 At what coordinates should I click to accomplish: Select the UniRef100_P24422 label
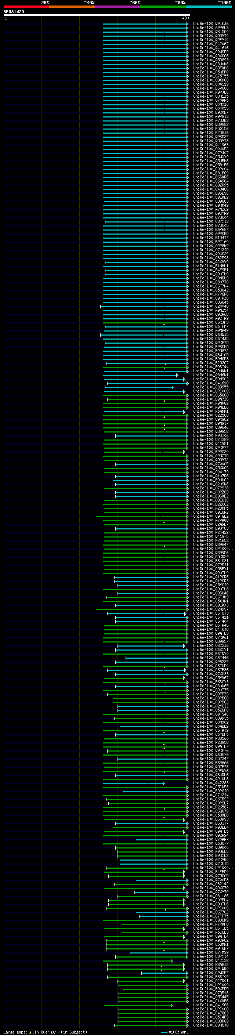click(x=210, y=532)
